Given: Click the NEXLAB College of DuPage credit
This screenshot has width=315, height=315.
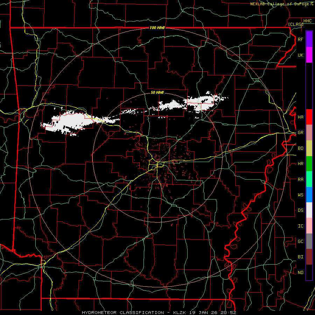Looking at the screenshot, I should click(x=282, y=4).
